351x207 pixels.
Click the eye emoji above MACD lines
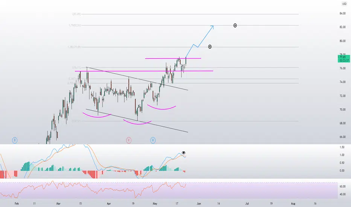point(183,153)
